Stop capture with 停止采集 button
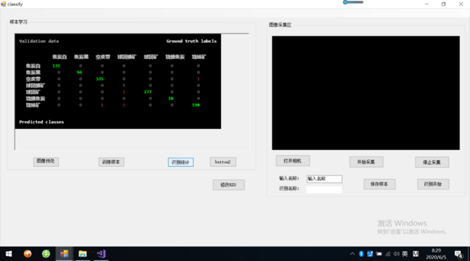 [432, 162]
